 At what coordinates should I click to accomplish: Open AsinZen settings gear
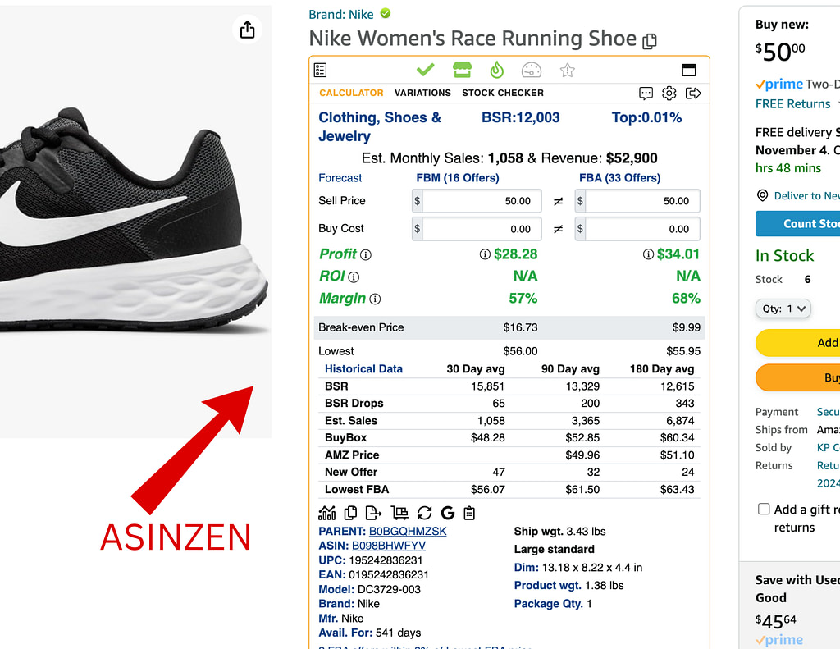(669, 93)
